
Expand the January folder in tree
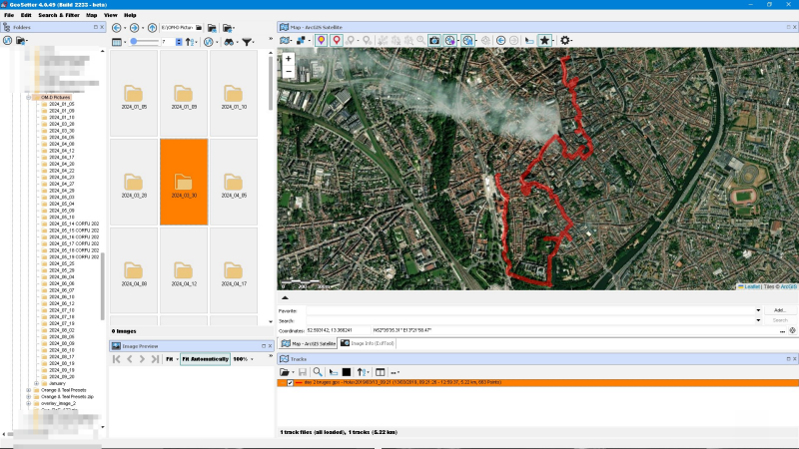(x=36, y=382)
